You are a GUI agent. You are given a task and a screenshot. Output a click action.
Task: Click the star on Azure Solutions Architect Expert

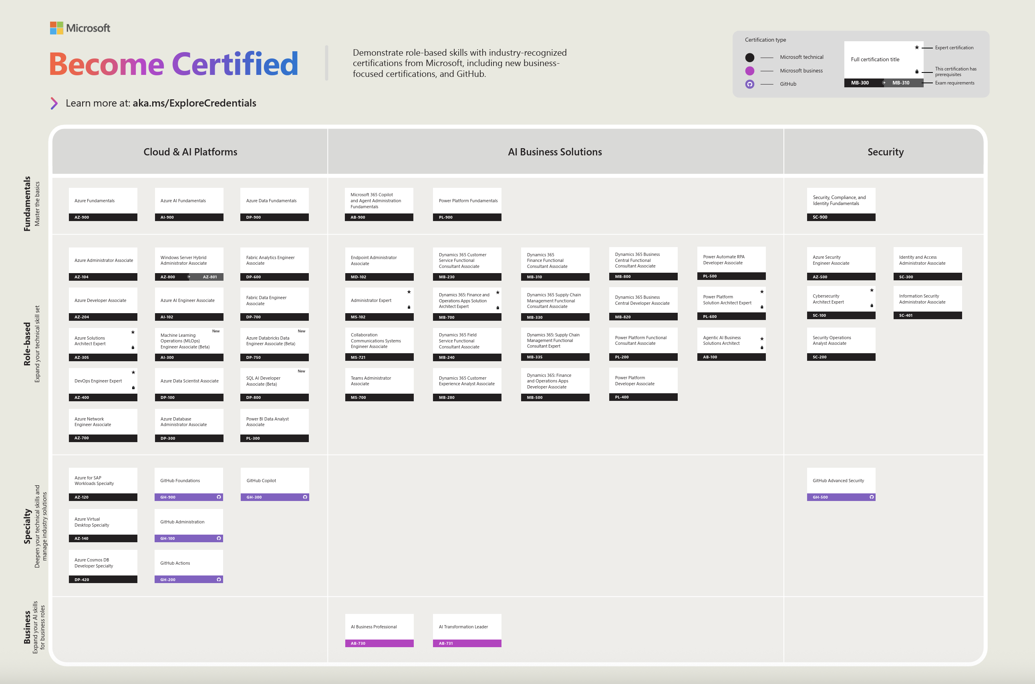tap(133, 332)
